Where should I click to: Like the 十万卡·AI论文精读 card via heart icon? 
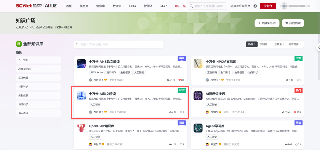tap(181, 112)
